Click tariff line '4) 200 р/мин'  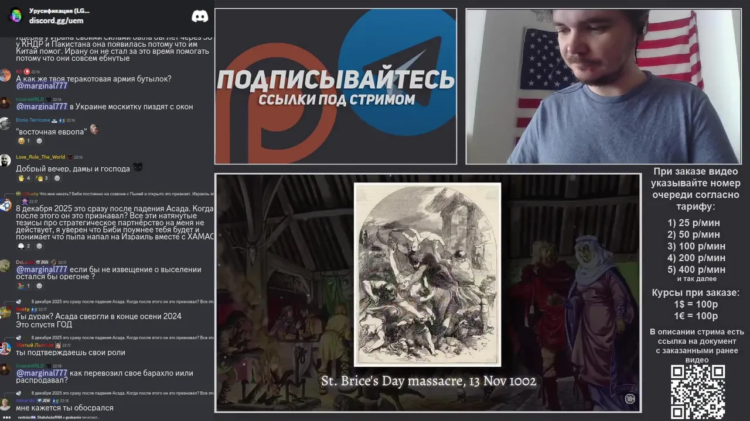(x=696, y=258)
